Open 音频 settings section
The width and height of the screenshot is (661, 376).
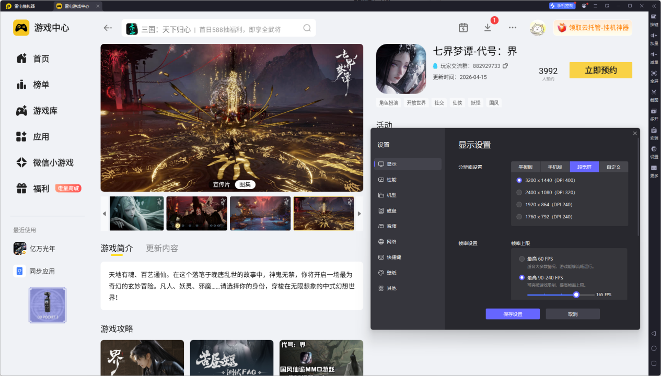pos(408,226)
